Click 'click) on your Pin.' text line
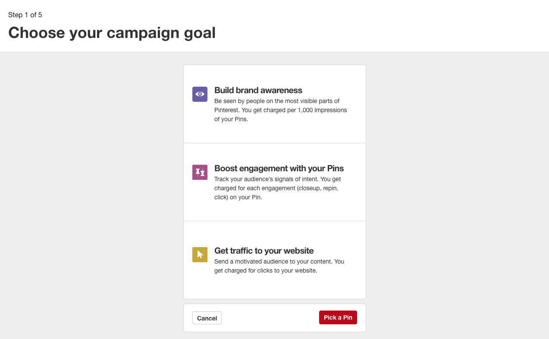This screenshot has width=549, height=339. click(x=238, y=197)
